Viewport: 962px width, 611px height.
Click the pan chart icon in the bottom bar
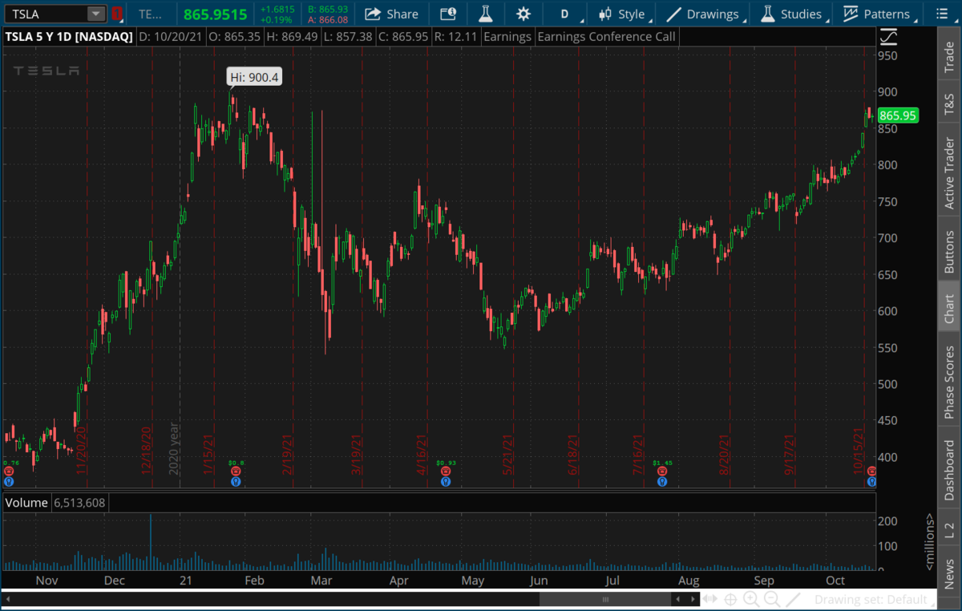(x=710, y=599)
